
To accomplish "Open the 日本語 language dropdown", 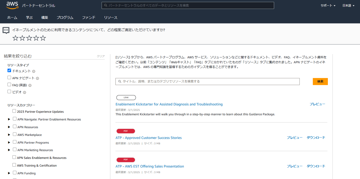I will pos(348,5).
